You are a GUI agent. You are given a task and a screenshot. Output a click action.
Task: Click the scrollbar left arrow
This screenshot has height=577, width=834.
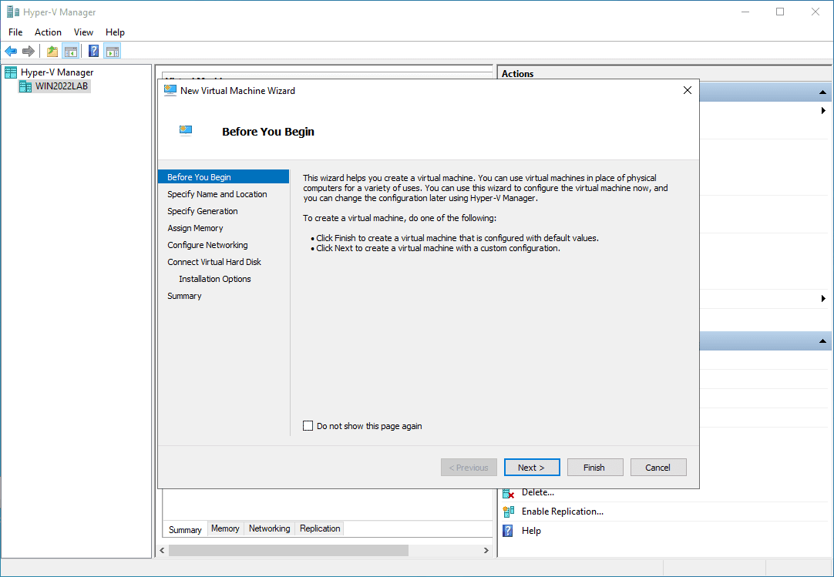click(x=162, y=550)
